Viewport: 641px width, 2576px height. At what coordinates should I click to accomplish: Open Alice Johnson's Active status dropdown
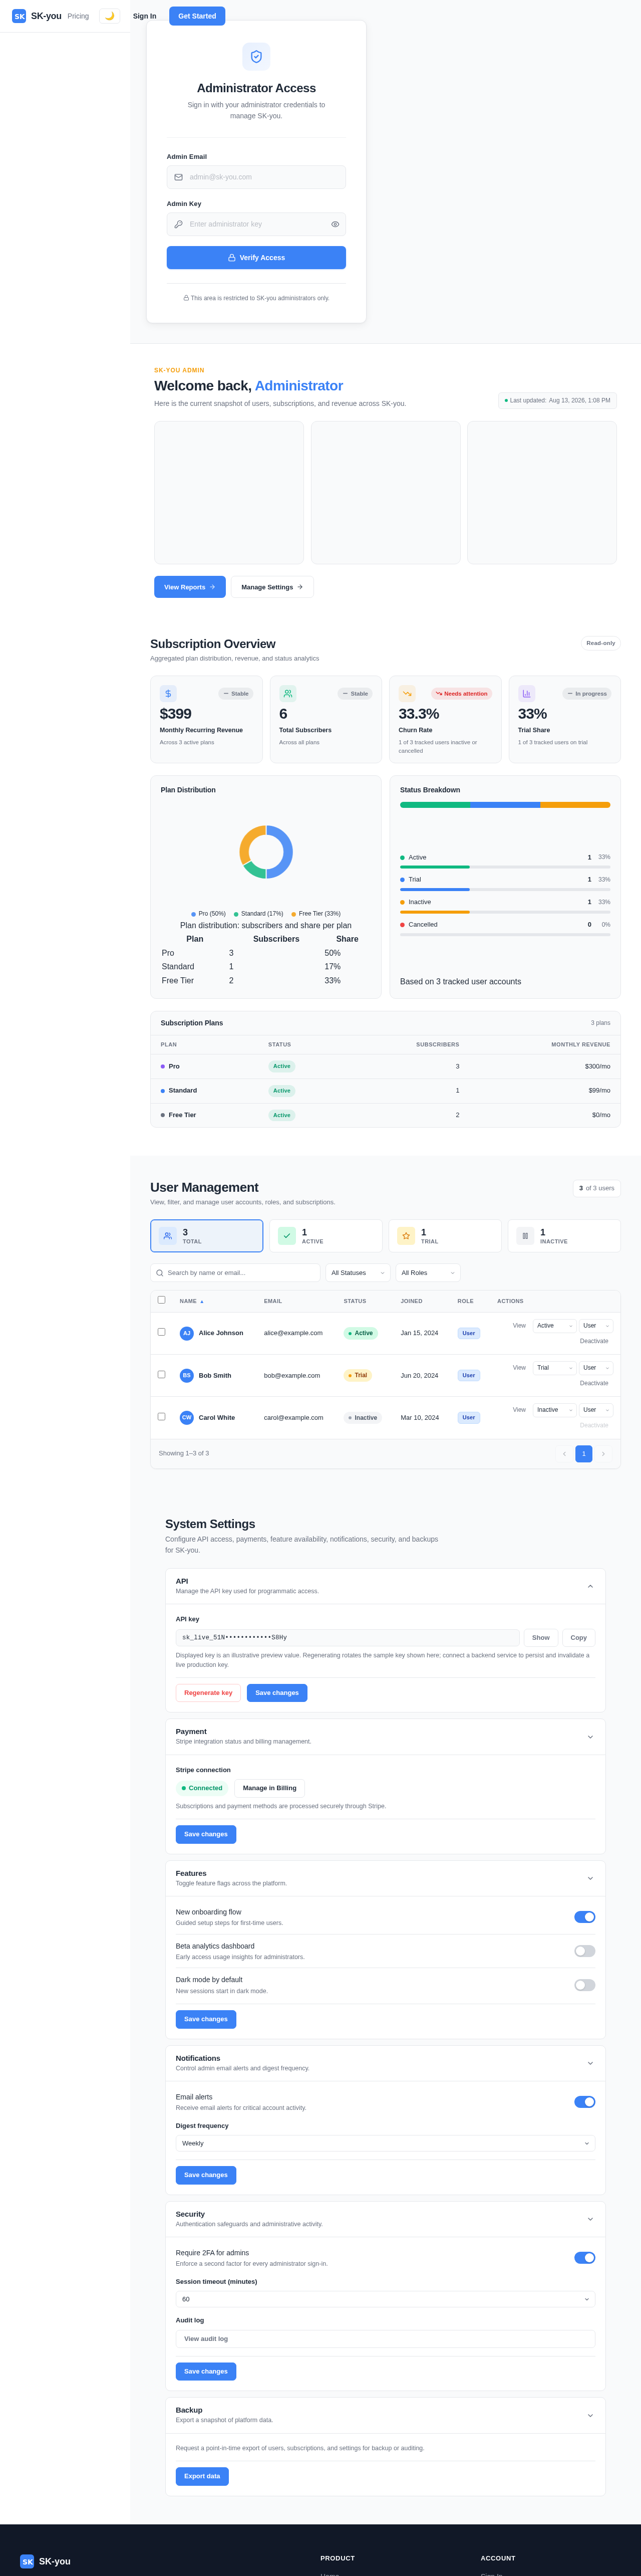554,1326
